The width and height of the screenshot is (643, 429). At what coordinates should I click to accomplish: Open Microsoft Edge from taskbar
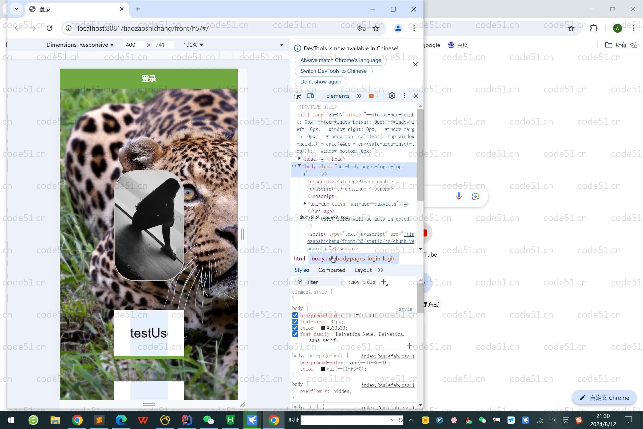(x=121, y=420)
